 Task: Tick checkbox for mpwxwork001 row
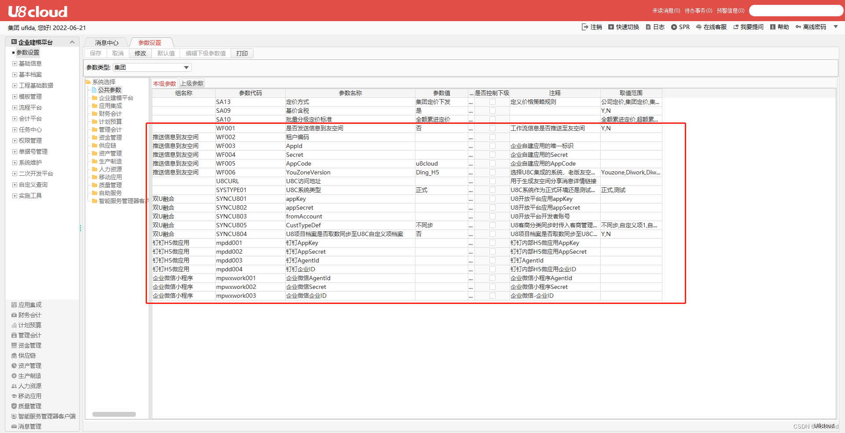pyautogui.click(x=492, y=278)
